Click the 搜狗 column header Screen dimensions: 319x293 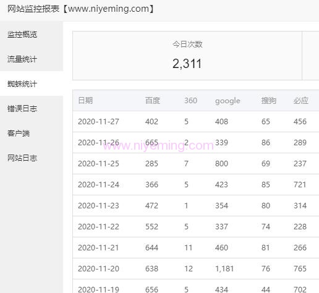point(268,101)
